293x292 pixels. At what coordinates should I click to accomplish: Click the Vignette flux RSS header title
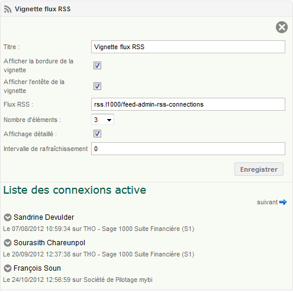pos(43,9)
